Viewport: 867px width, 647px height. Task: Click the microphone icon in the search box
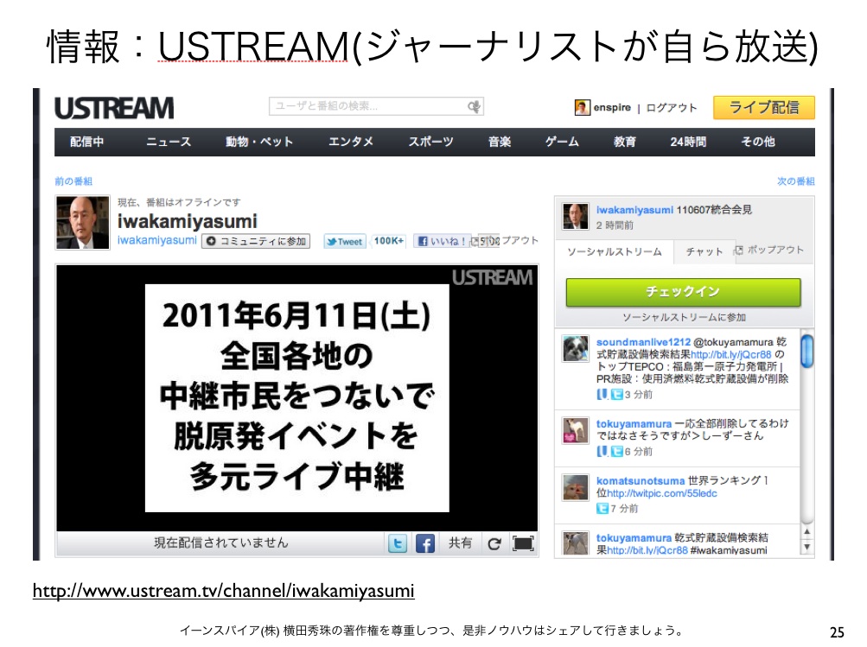point(474,106)
